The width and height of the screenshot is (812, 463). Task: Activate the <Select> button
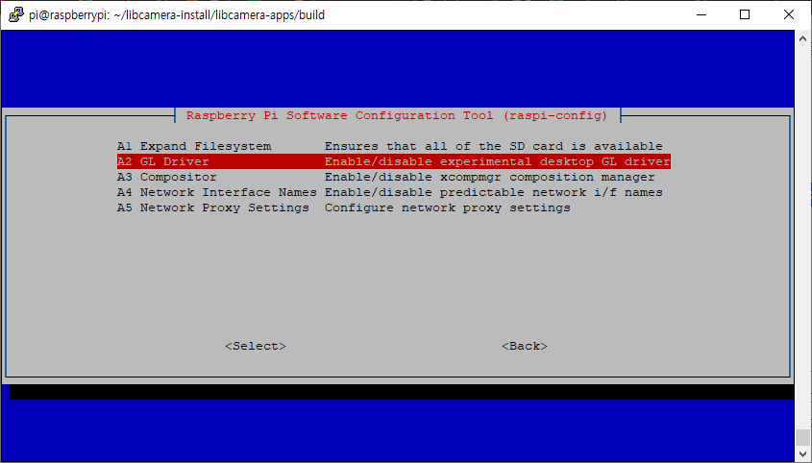[x=256, y=346]
